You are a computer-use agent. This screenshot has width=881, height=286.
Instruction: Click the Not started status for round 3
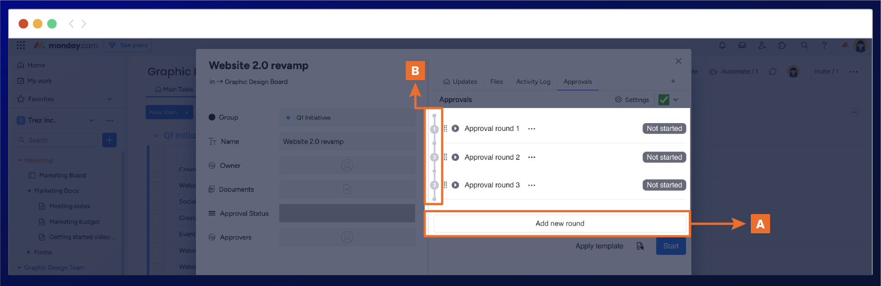(x=664, y=185)
